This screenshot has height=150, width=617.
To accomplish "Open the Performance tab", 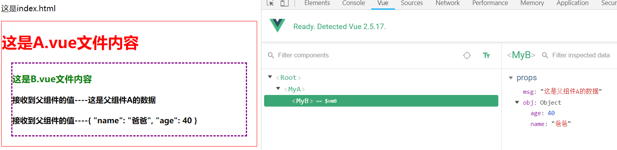I will pyautogui.click(x=490, y=3).
